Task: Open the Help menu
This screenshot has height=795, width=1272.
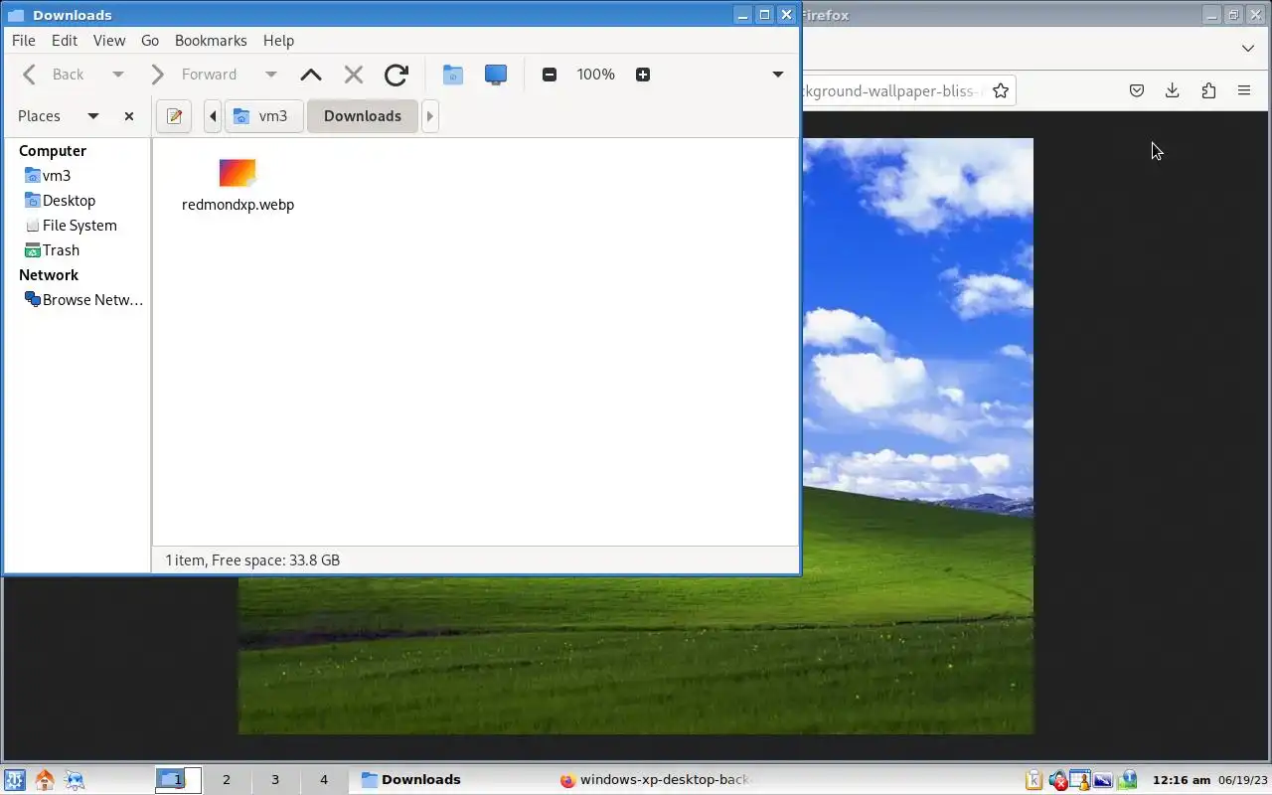Action: click(278, 41)
